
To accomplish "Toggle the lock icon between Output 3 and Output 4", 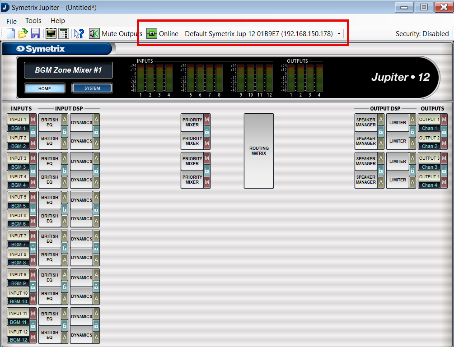I will coord(444,170).
